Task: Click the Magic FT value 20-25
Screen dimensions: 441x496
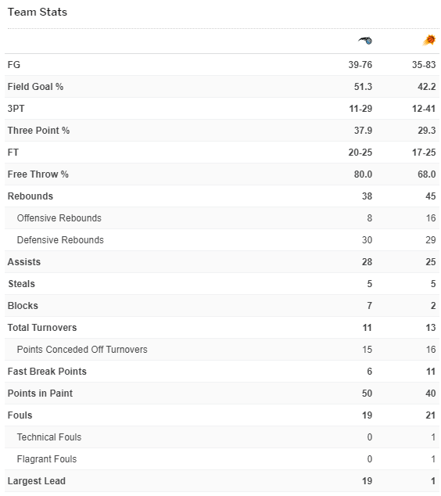Action: pyautogui.click(x=360, y=152)
